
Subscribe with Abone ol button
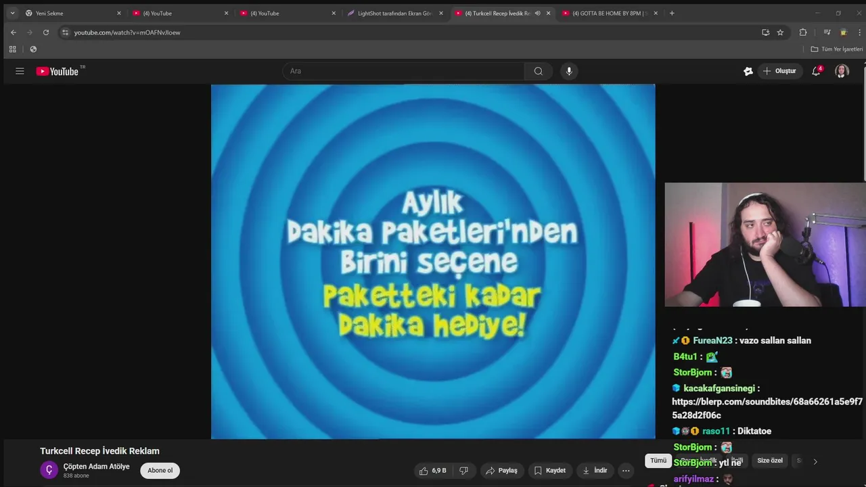(x=160, y=470)
